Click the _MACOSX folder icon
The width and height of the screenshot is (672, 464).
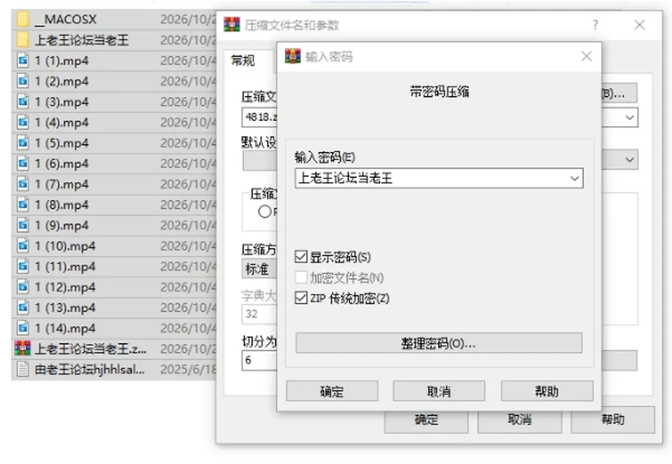tap(22, 20)
